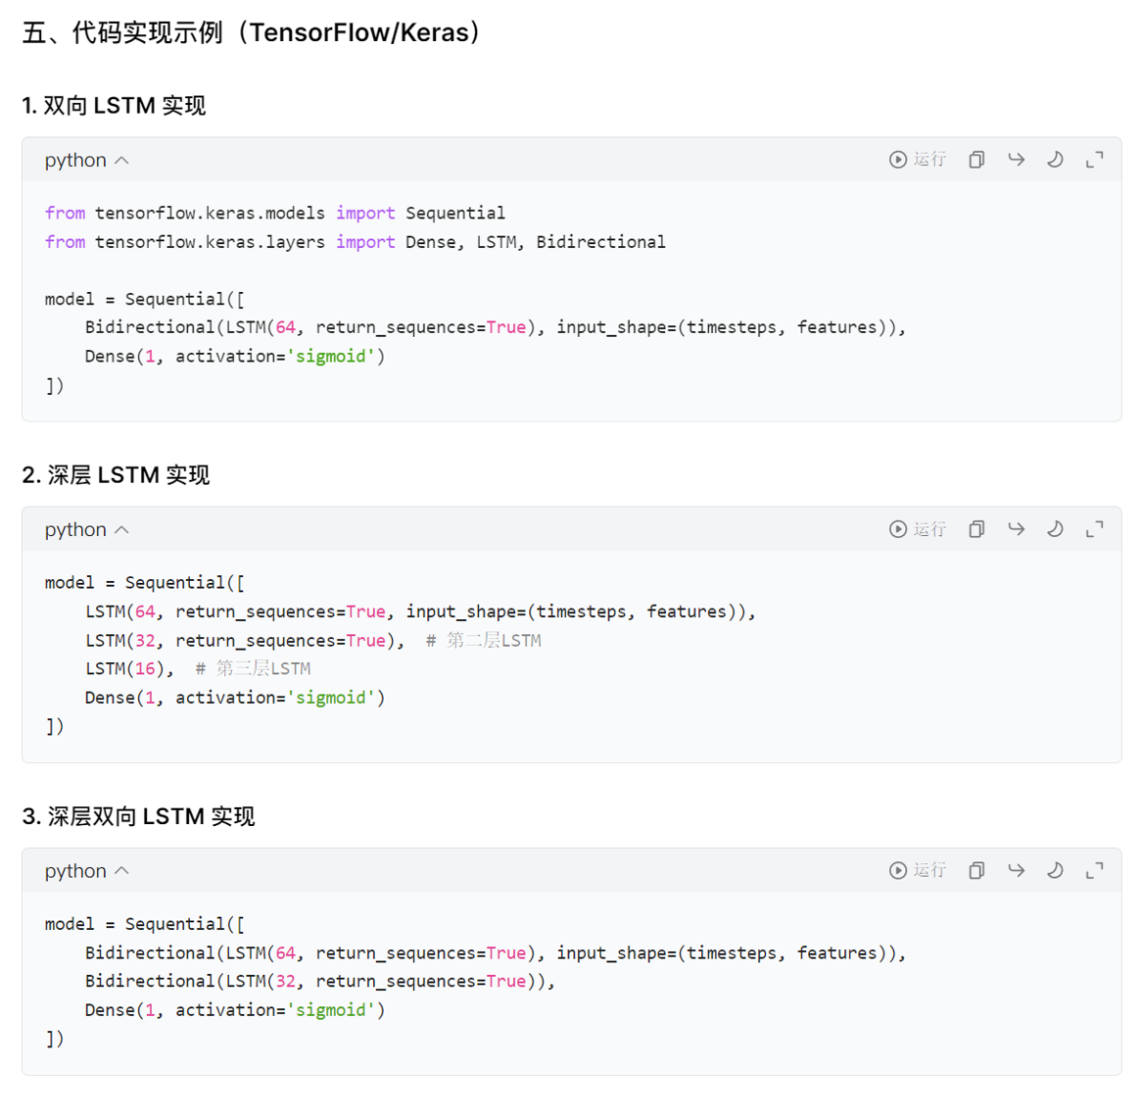Run the deep LSTM code block
The height and width of the screenshot is (1118, 1141).
[918, 529]
